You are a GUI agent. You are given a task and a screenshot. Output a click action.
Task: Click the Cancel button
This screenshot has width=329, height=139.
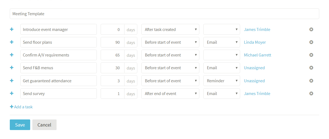point(44,125)
